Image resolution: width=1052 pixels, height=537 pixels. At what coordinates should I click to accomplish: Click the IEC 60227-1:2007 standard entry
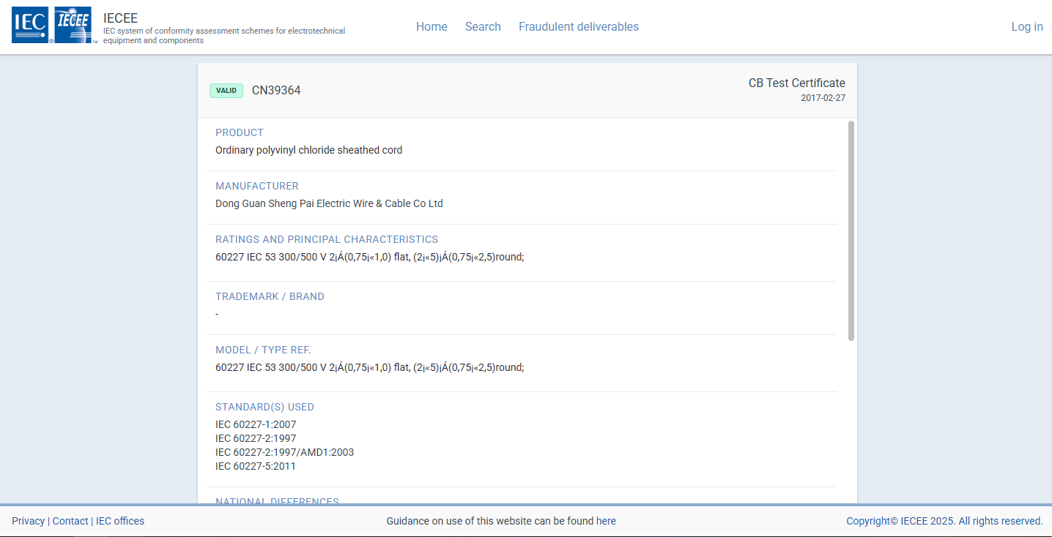[256, 425]
